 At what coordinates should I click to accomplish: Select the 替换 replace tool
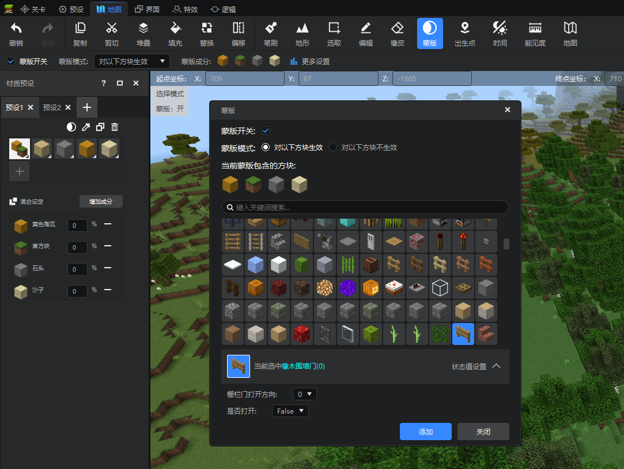pos(207,33)
